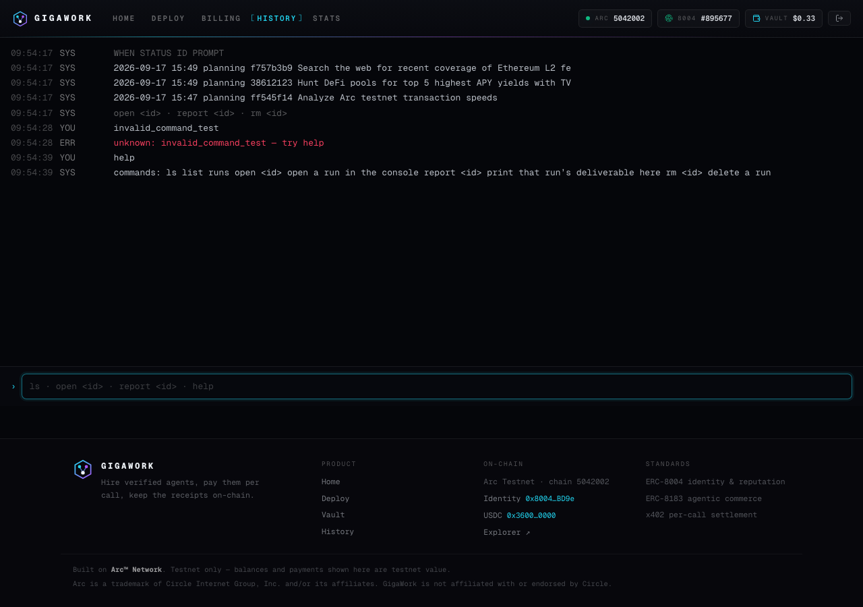The image size is (863, 607).
Task: Click 'x402 per-call settlement' in Standards
Action: click(701, 515)
